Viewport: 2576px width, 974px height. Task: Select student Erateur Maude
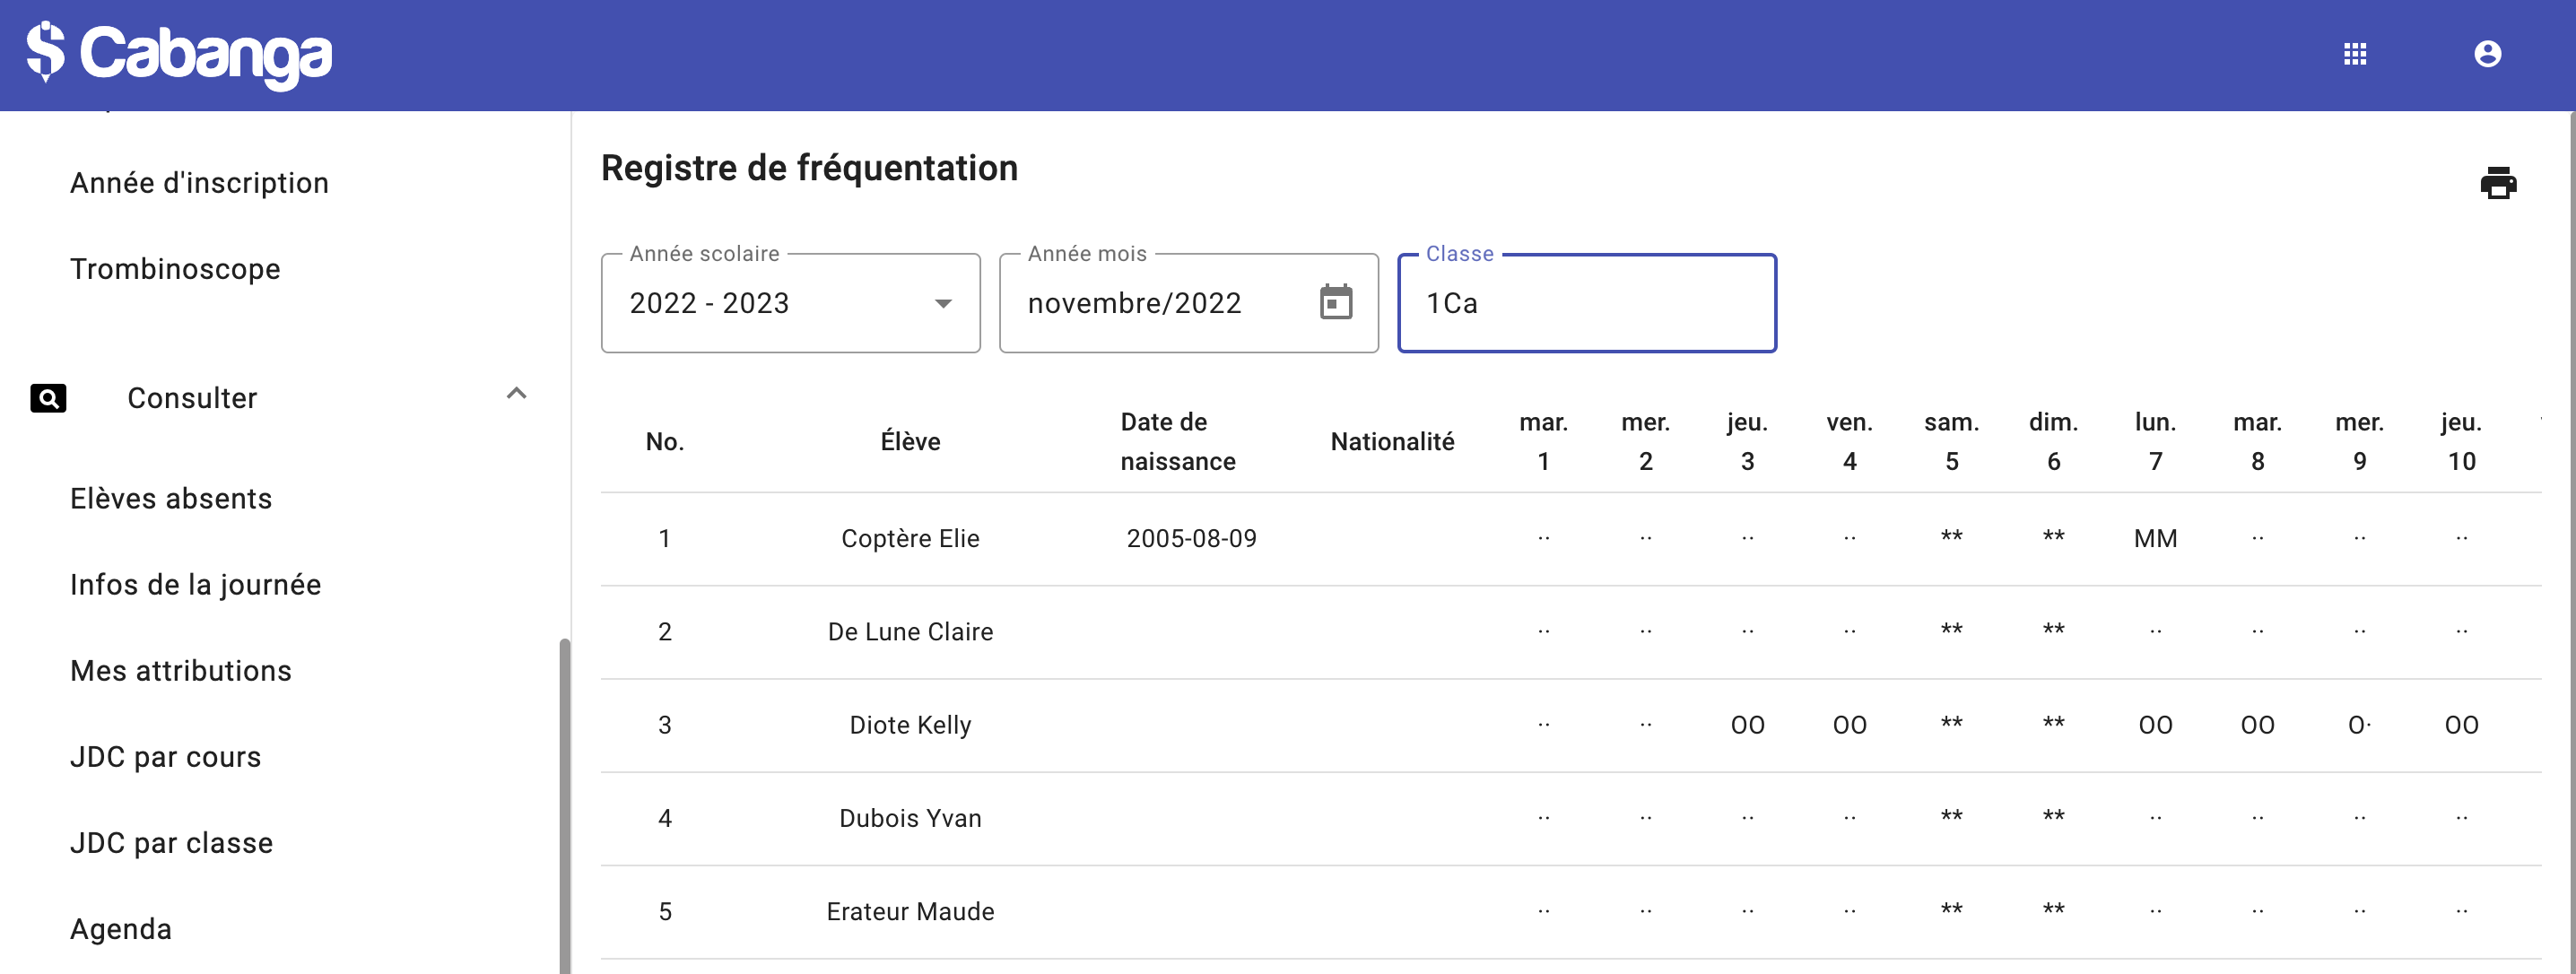tap(910, 911)
